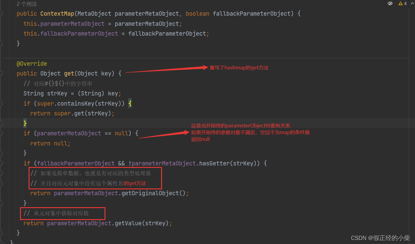Click comment '// 如果是简单数据，也就是有对应的类型处理器'
Viewport: 415px width, 244px height.
91,173
